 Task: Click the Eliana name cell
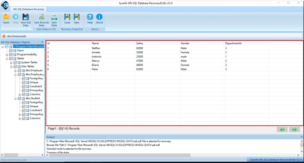click(95, 65)
